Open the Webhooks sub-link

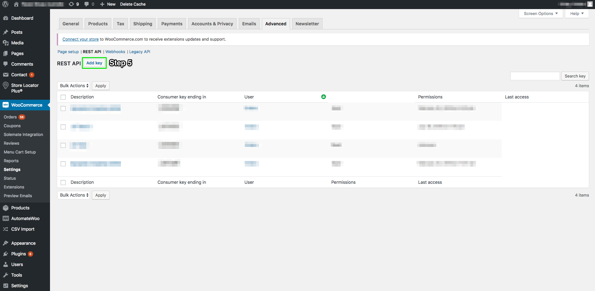tap(115, 52)
